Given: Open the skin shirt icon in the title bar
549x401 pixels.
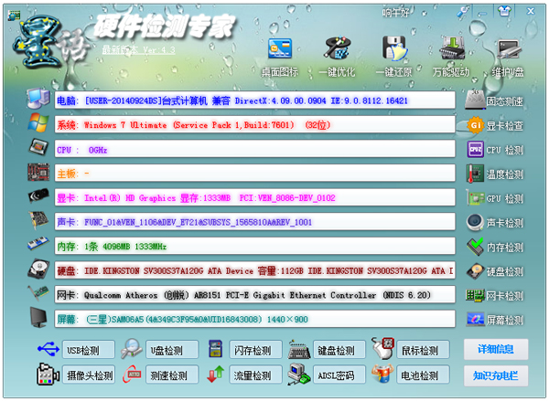Looking at the screenshot, I should point(504,12).
